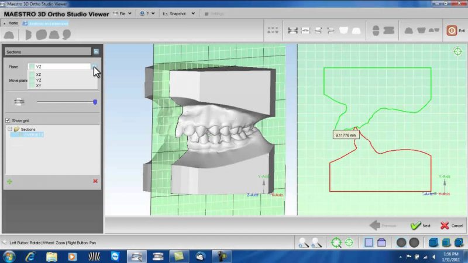Toggle the Show grid checkbox

[x=8, y=120]
